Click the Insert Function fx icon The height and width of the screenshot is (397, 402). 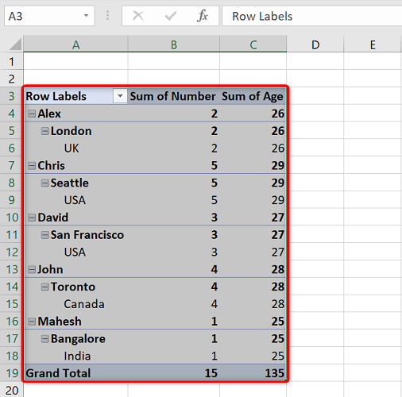pos(203,16)
